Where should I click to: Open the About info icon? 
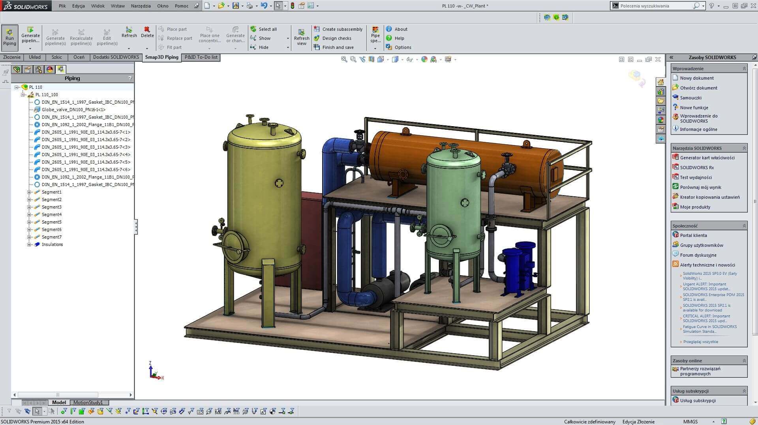tap(389, 29)
